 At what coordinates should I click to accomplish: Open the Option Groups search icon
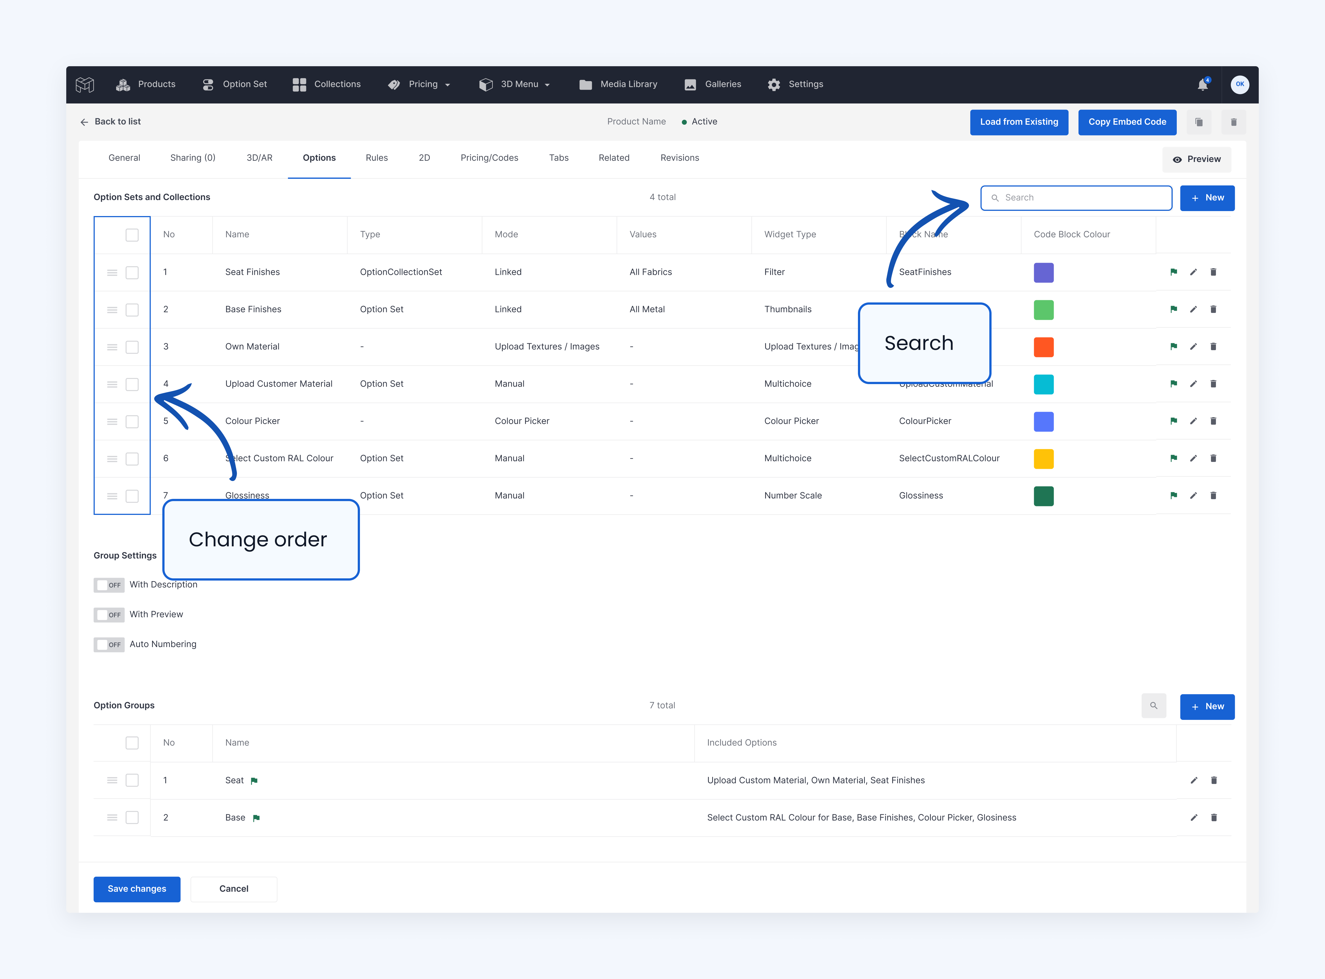(1153, 706)
